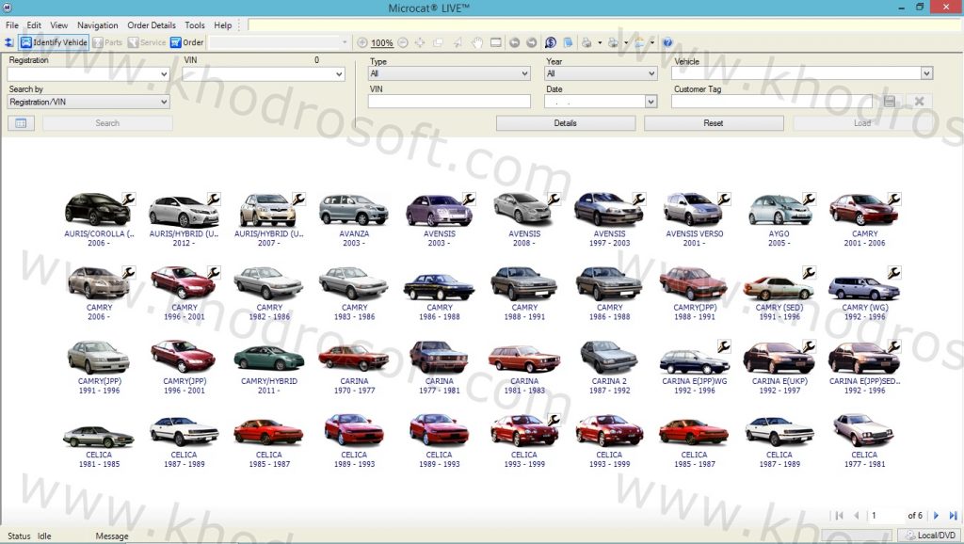The width and height of the screenshot is (964, 544).
Task: Click the printer icon in toolbar
Action: (x=586, y=42)
